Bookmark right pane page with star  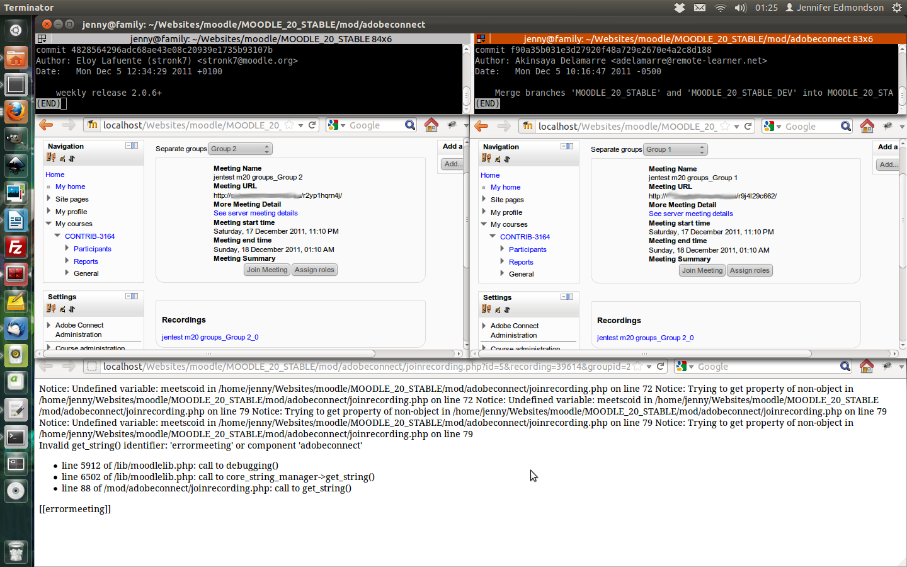click(x=725, y=126)
